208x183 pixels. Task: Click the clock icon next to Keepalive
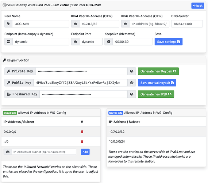point(109,42)
